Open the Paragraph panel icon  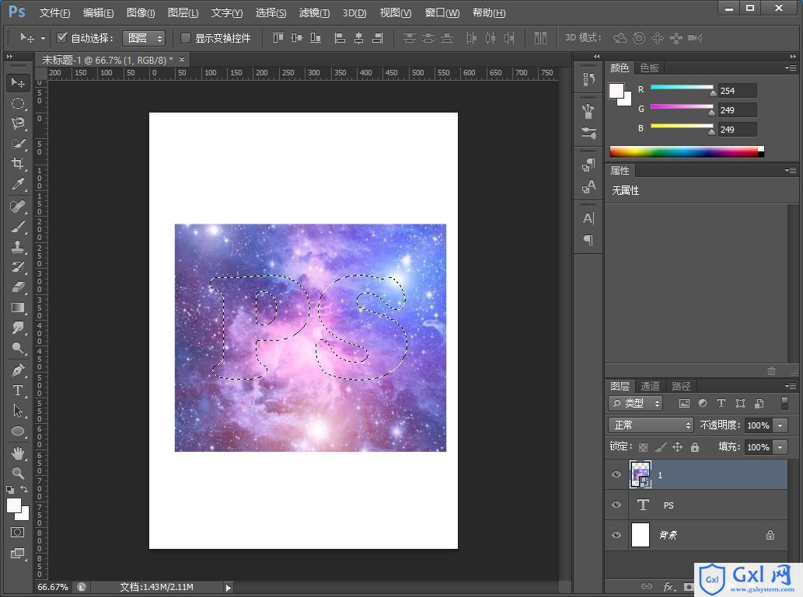(x=588, y=240)
